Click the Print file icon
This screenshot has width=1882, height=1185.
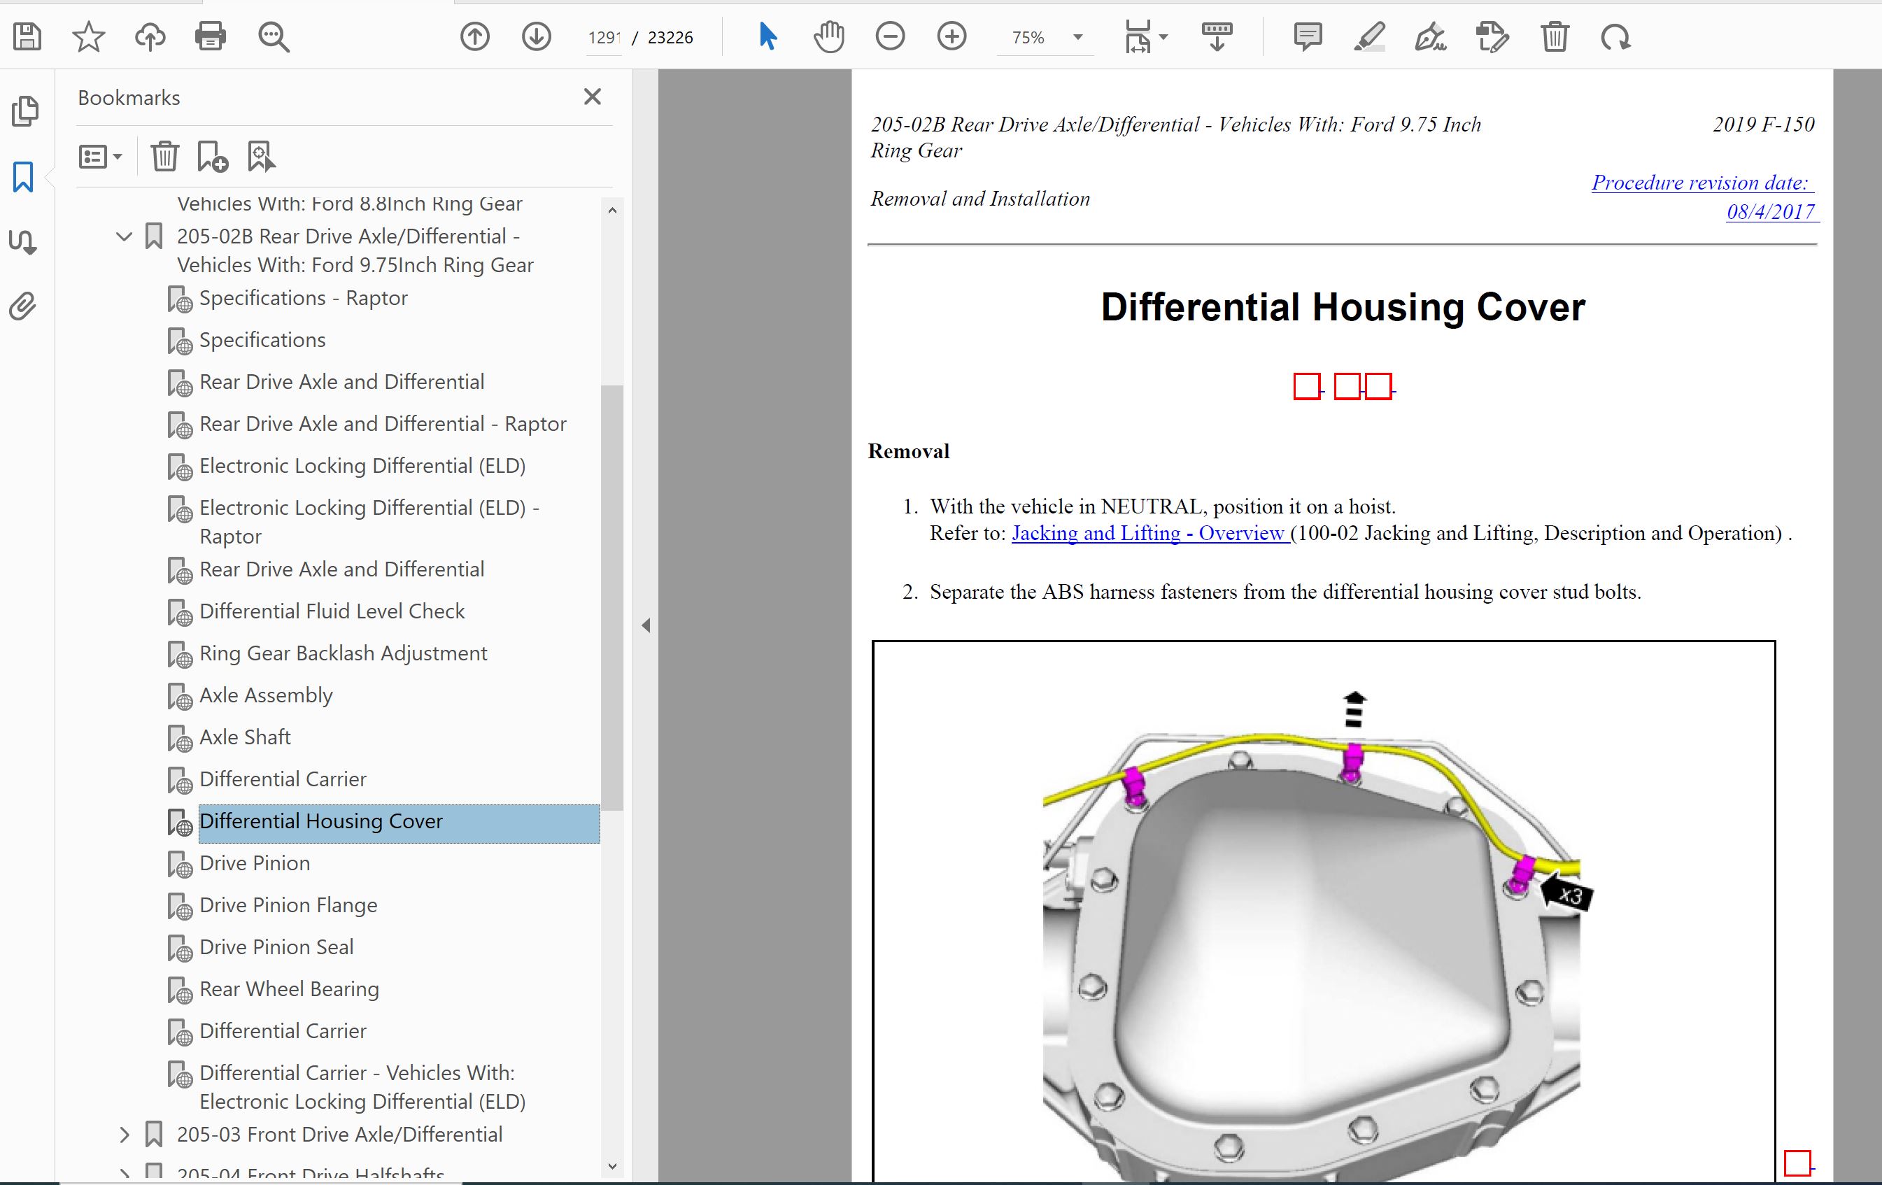[211, 37]
